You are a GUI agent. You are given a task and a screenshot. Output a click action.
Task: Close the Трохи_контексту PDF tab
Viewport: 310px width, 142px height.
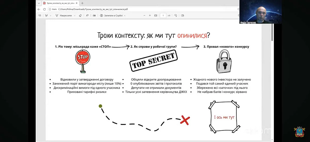click(76, 3)
